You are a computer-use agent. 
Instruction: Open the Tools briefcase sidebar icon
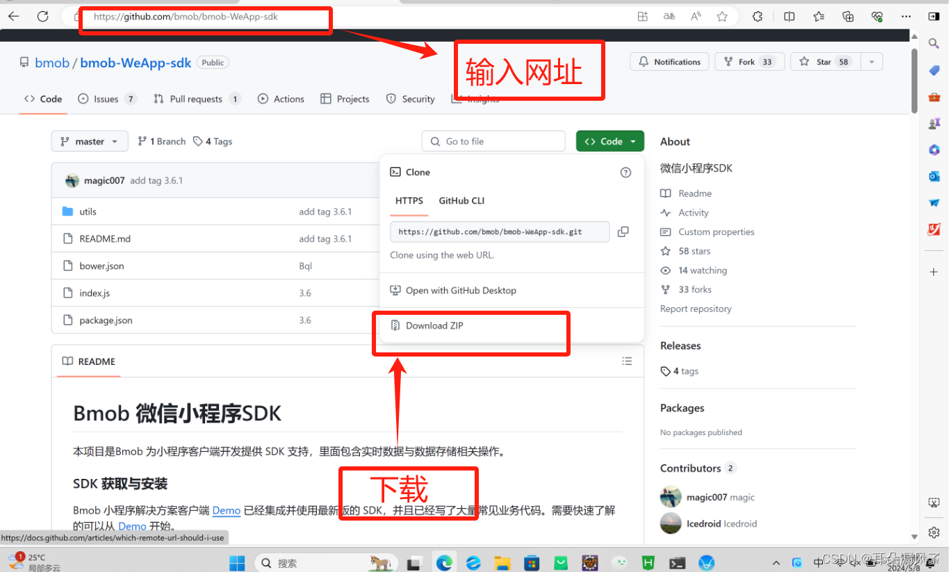click(x=934, y=97)
